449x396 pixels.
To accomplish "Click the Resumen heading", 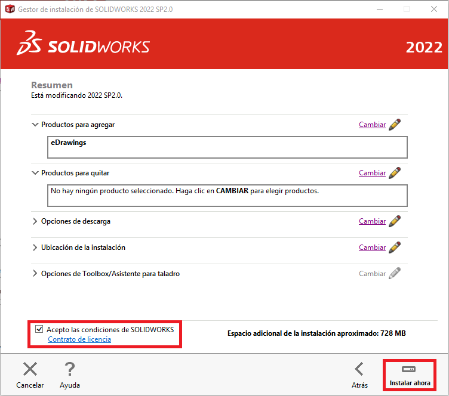I will point(52,85).
